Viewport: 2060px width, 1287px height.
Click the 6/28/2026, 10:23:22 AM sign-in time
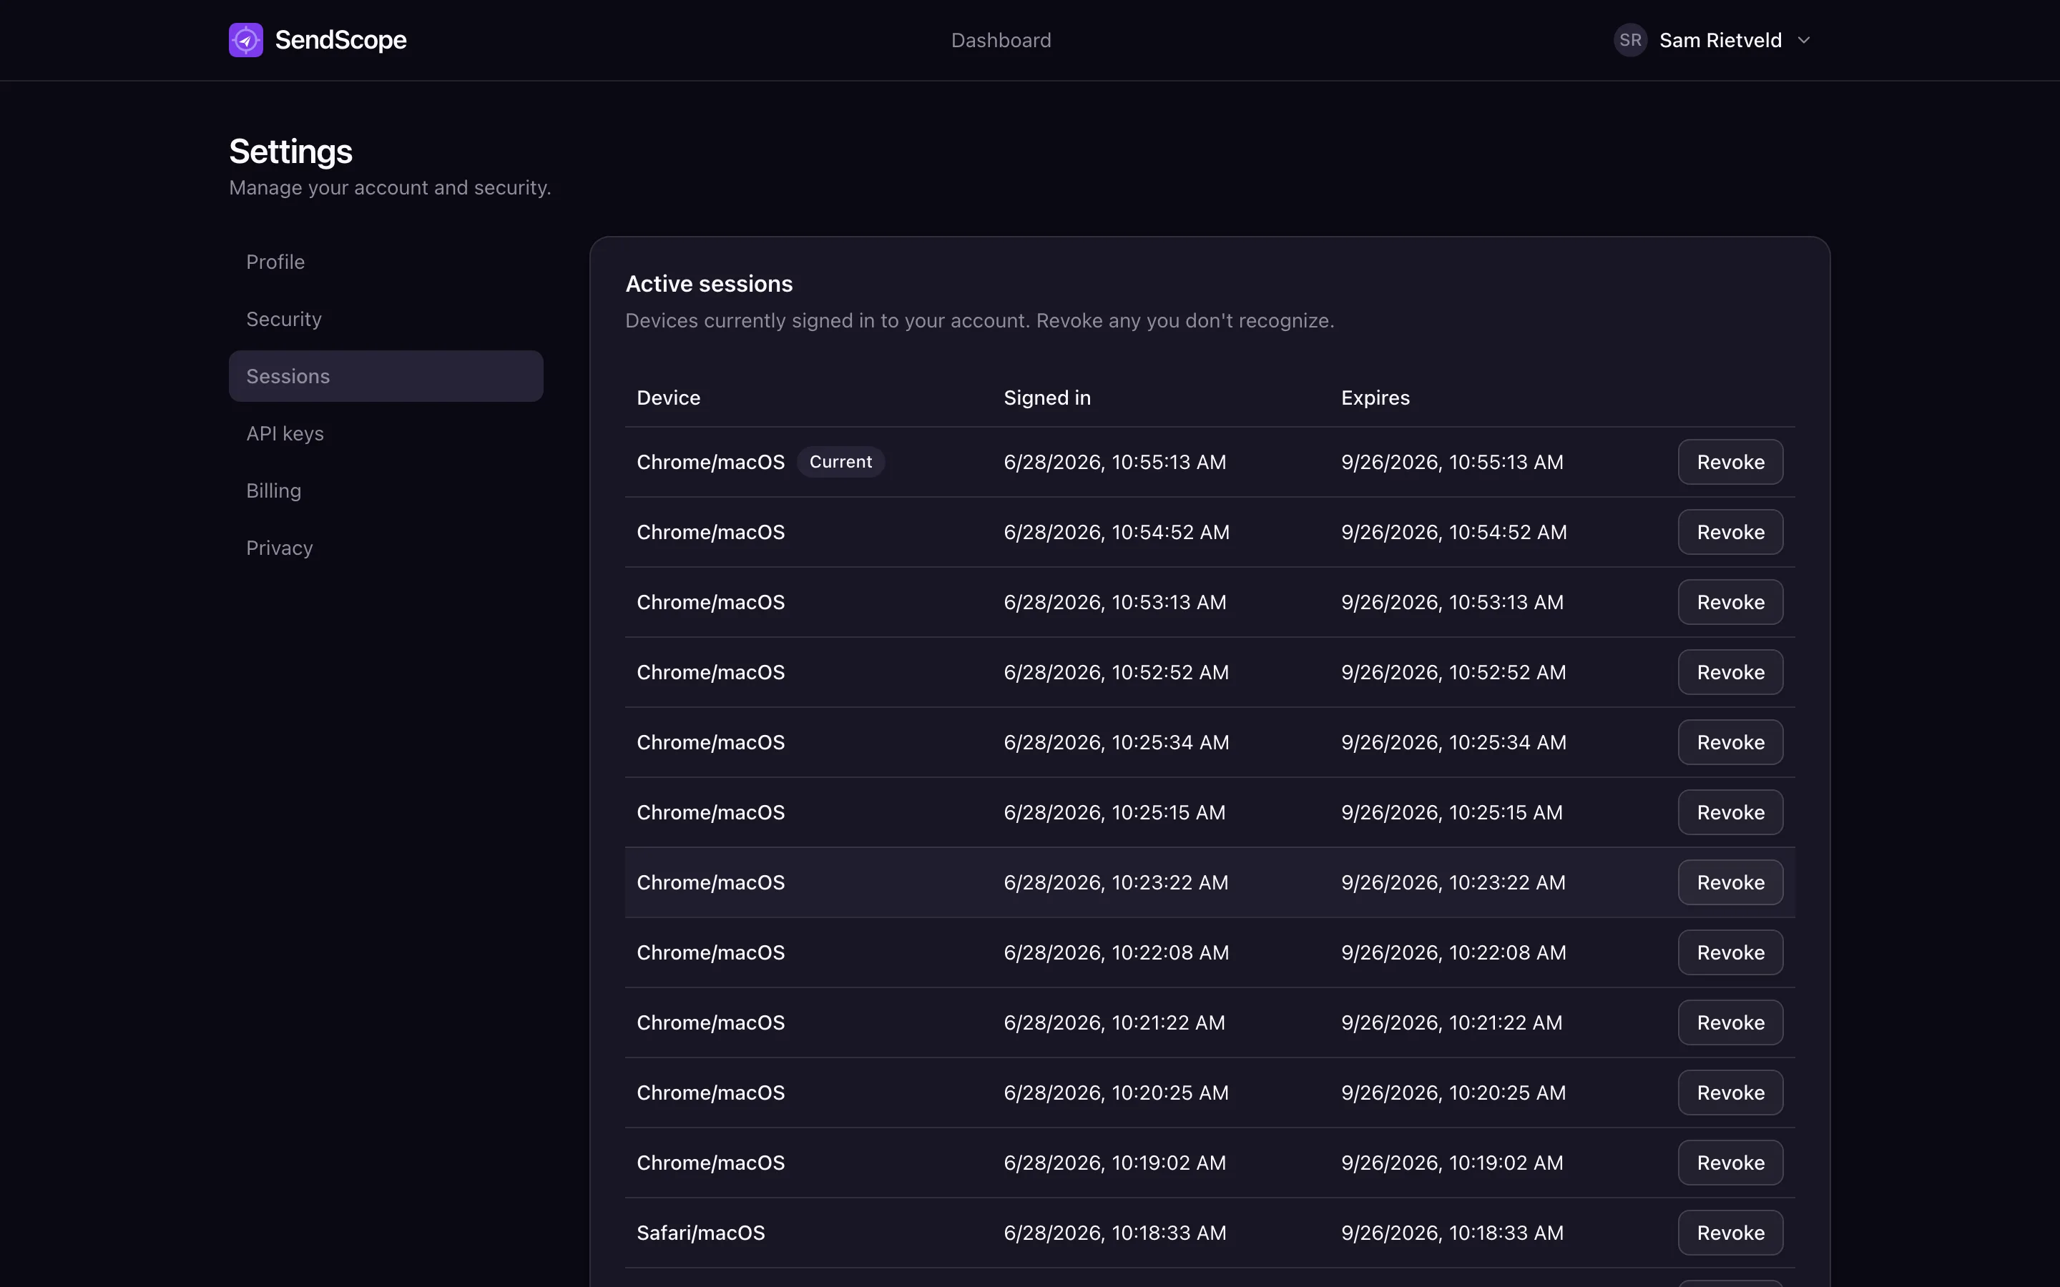pos(1116,882)
